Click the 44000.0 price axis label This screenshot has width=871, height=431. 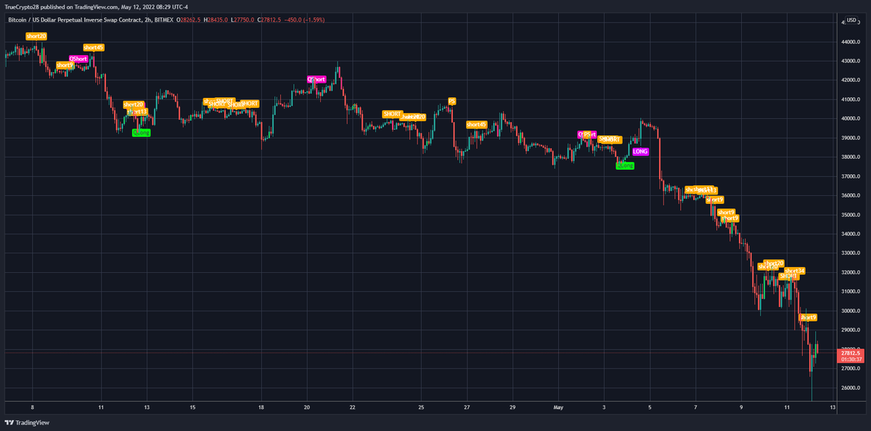[x=851, y=42]
